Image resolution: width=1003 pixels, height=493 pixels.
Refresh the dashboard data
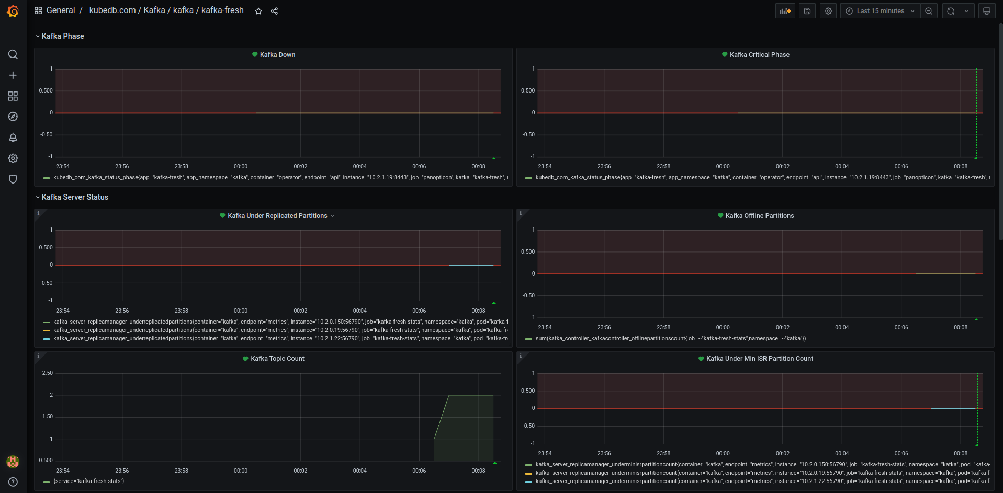click(950, 10)
